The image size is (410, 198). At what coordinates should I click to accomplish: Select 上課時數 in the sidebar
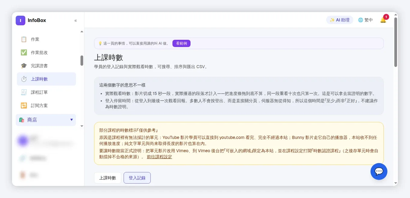coord(46,79)
